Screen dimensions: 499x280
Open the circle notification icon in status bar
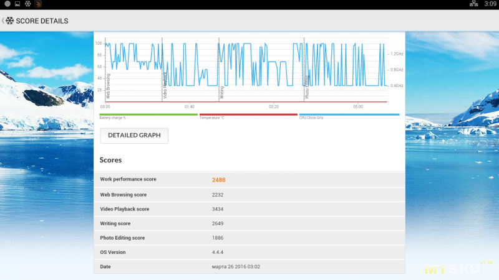(7, 4)
